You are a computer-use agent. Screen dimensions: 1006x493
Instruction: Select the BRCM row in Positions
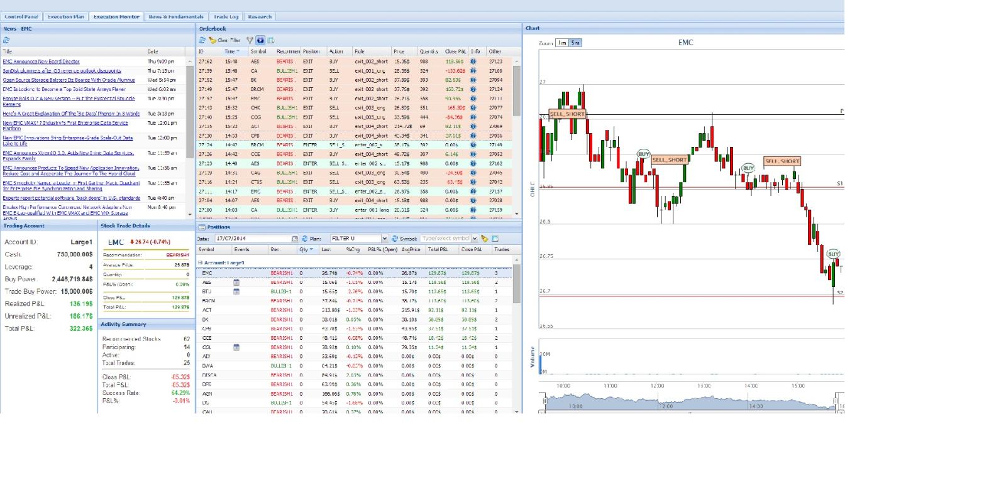(355, 301)
